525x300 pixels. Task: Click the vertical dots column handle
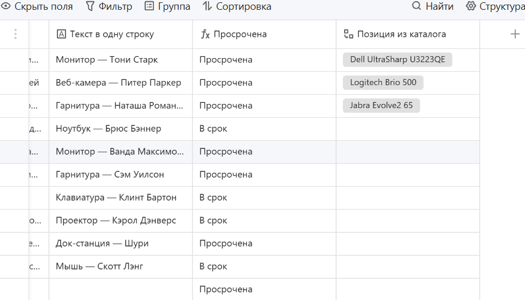[x=16, y=34]
